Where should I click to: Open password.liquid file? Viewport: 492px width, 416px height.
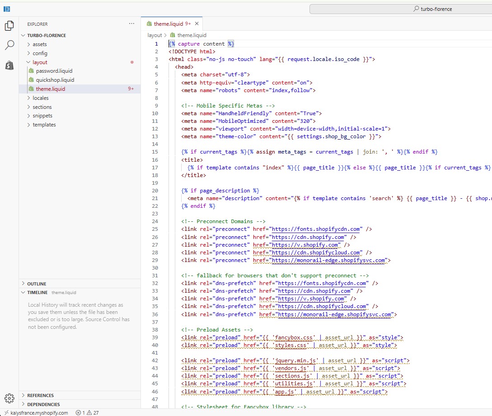[54, 71]
